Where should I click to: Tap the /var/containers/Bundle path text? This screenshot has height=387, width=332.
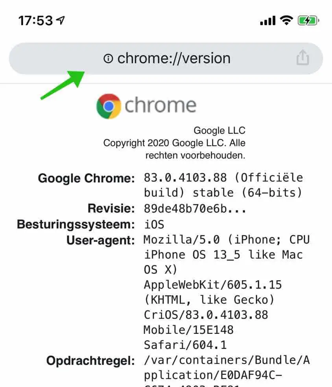pos(226,360)
